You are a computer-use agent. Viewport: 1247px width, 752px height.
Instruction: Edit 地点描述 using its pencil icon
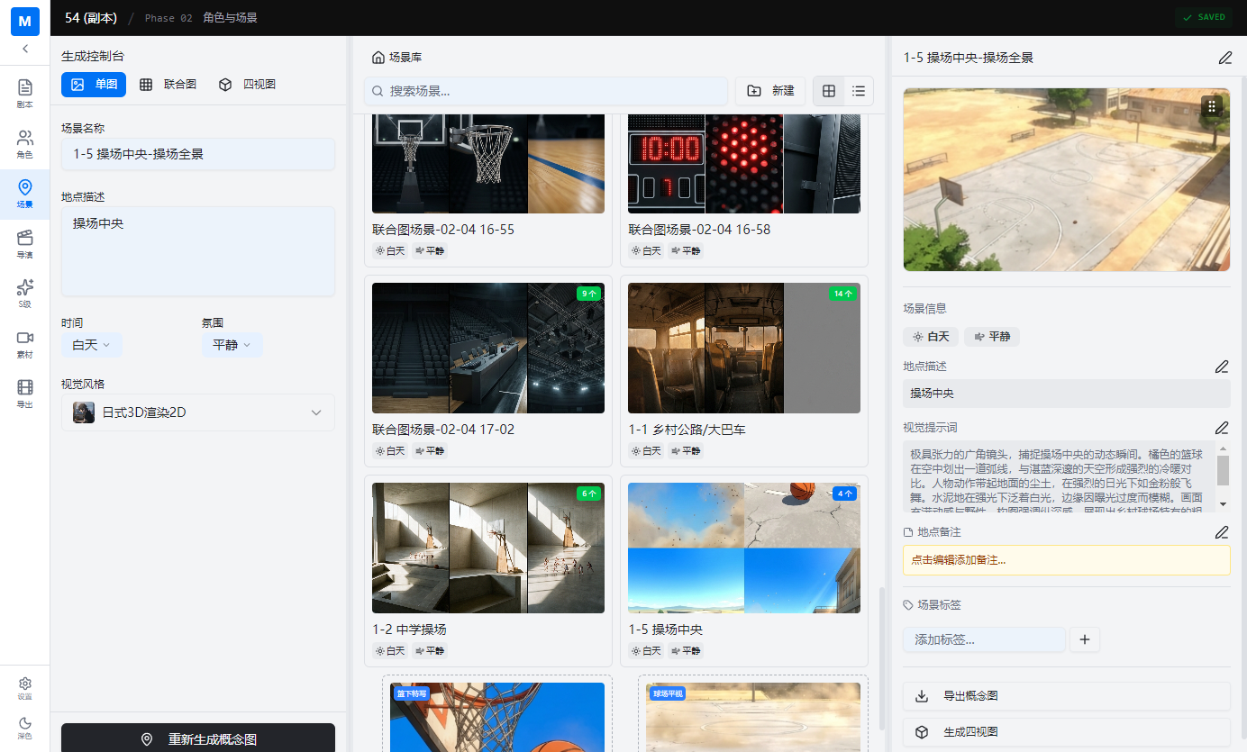pos(1222,367)
